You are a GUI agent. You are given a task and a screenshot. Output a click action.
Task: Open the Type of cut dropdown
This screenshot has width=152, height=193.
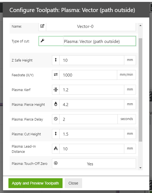click(100, 41)
